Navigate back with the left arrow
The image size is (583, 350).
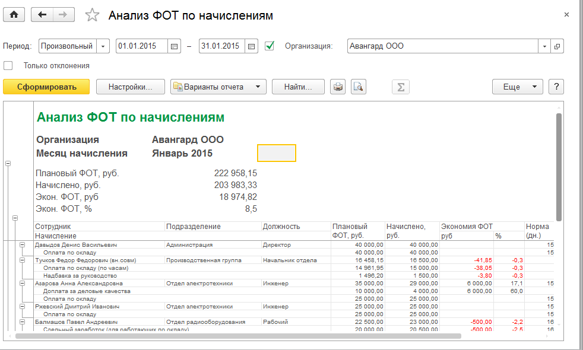point(42,15)
